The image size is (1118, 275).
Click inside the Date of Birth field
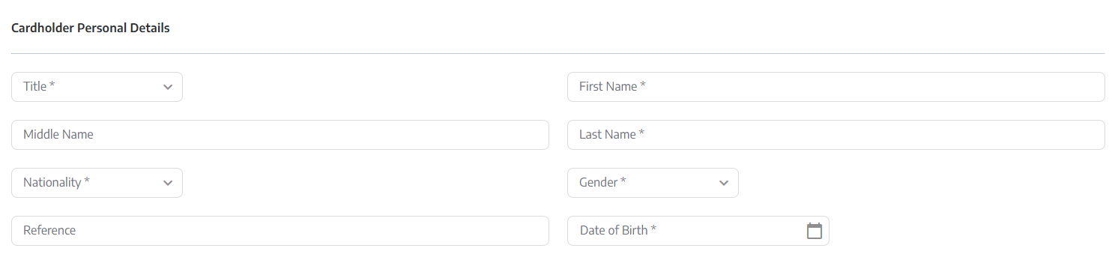pyautogui.click(x=698, y=231)
